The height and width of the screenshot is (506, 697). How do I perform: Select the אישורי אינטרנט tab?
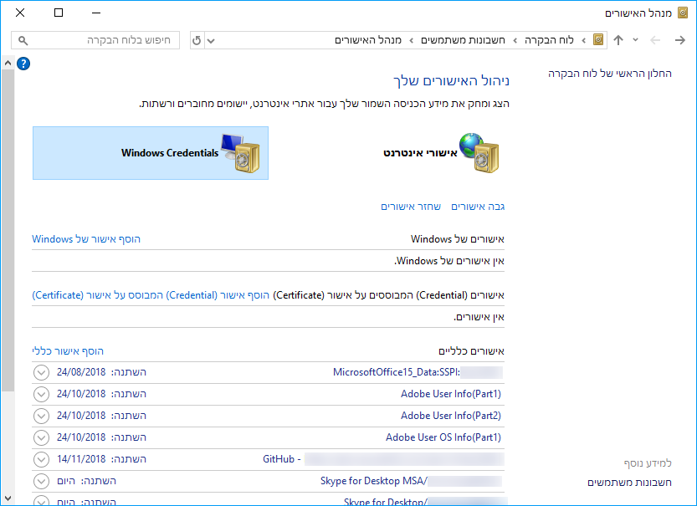click(x=420, y=153)
